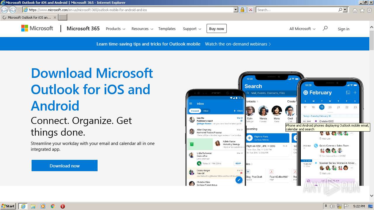Viewport: 374px width, 210px height.
Task: Open Watch the on-demand webinars link
Action: click(x=238, y=44)
